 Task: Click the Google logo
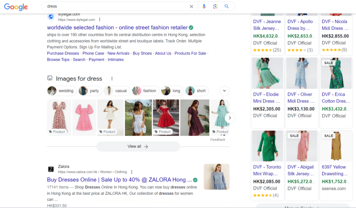coord(16,7)
